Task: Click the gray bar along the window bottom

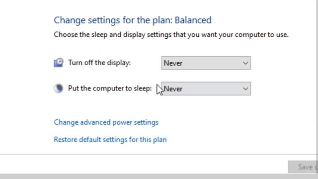Action: tap(159, 176)
